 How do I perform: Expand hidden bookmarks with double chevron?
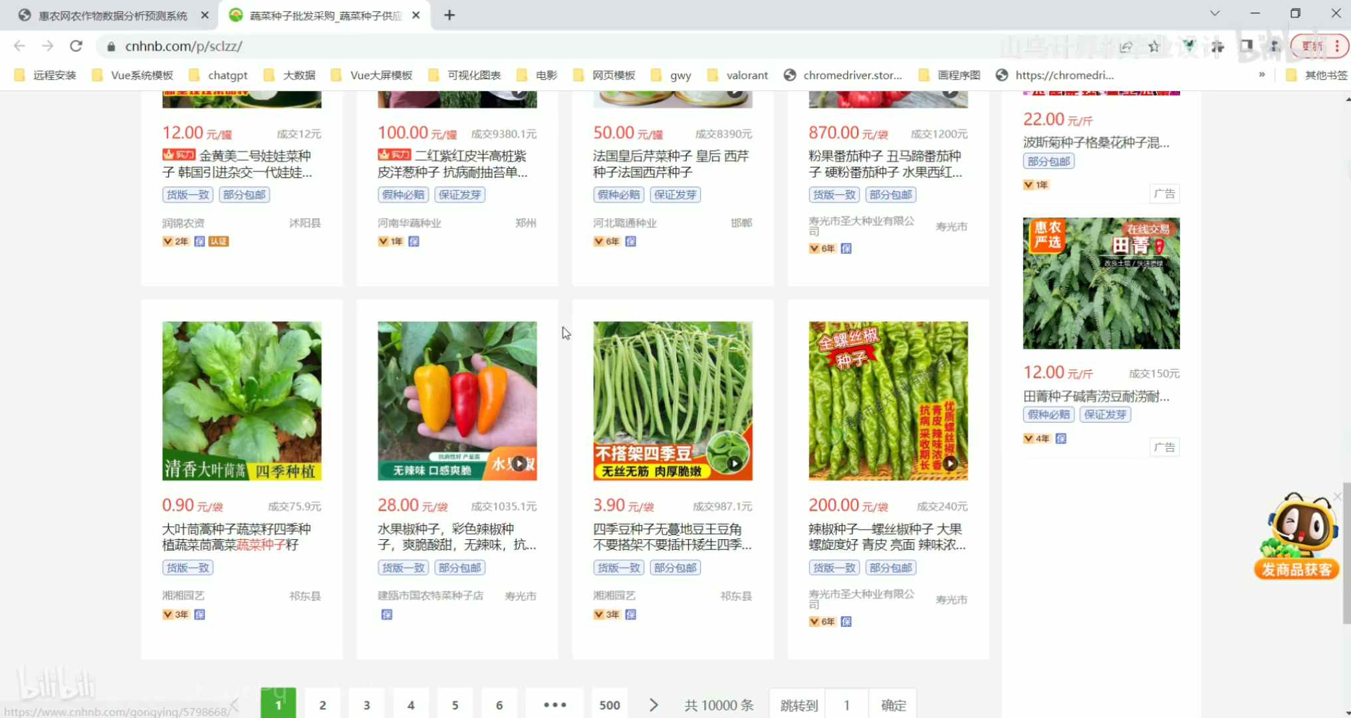[1261, 74]
